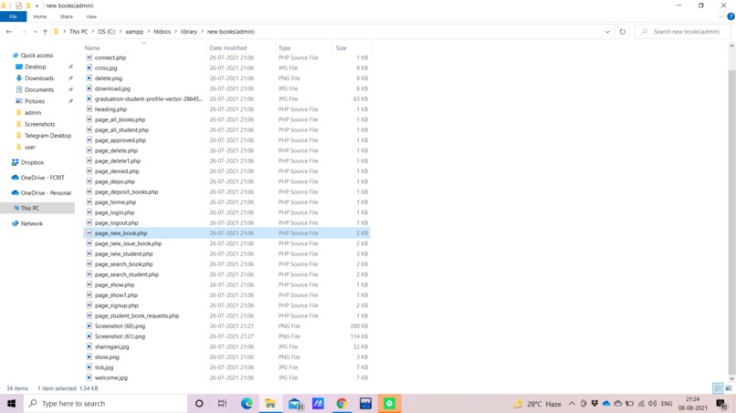Select connect.php file icon
Viewport: 736px width, 413px height.
point(89,57)
